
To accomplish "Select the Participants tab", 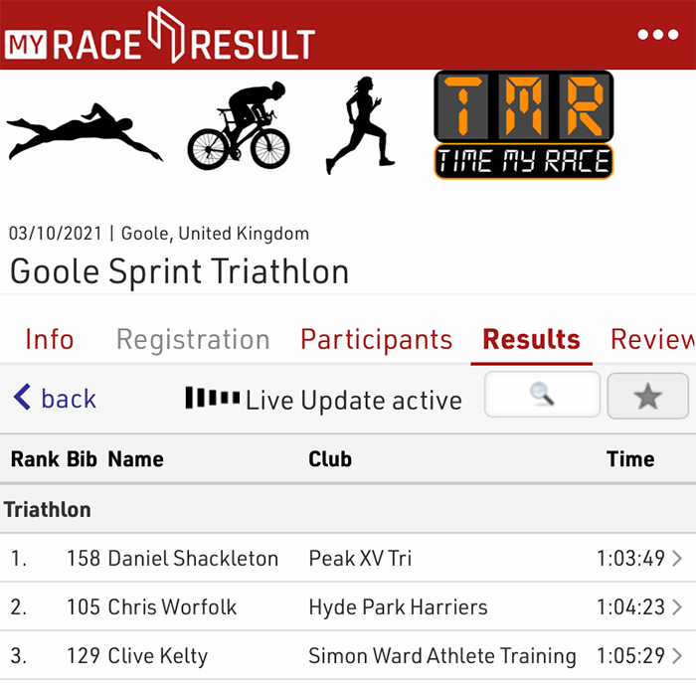I will click(376, 339).
